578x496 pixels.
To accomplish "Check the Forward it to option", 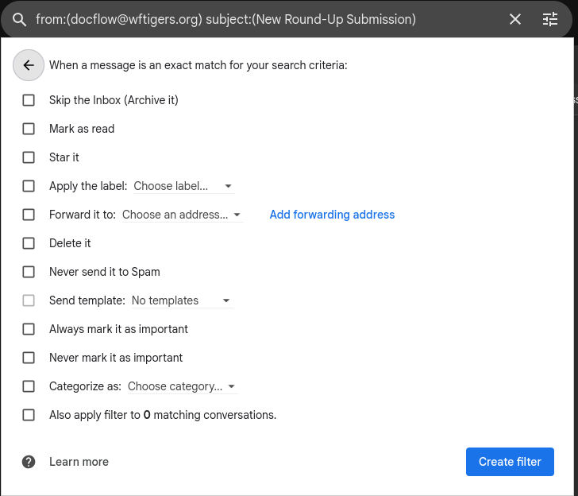I will click(x=29, y=215).
